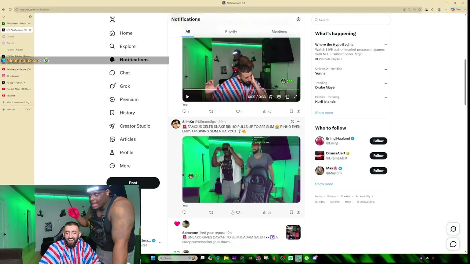The image size is (470, 264).
Task: Show more who-to-follow suggestions
Action: (324, 184)
